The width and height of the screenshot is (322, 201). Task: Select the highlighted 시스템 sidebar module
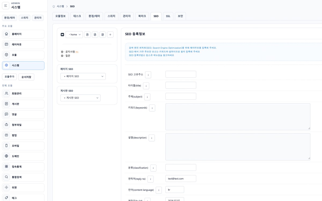(x=23, y=65)
